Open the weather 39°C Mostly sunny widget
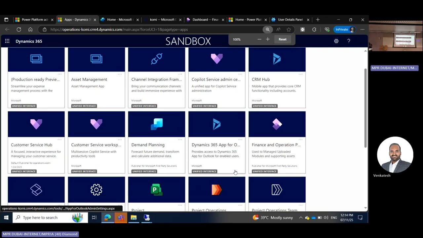Viewport: 423px width, 238px height. coord(273,218)
